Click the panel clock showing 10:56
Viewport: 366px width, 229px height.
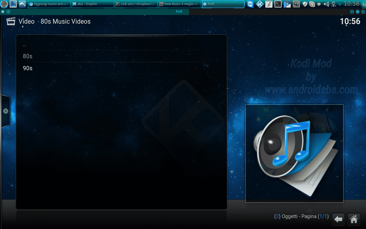(x=351, y=4)
